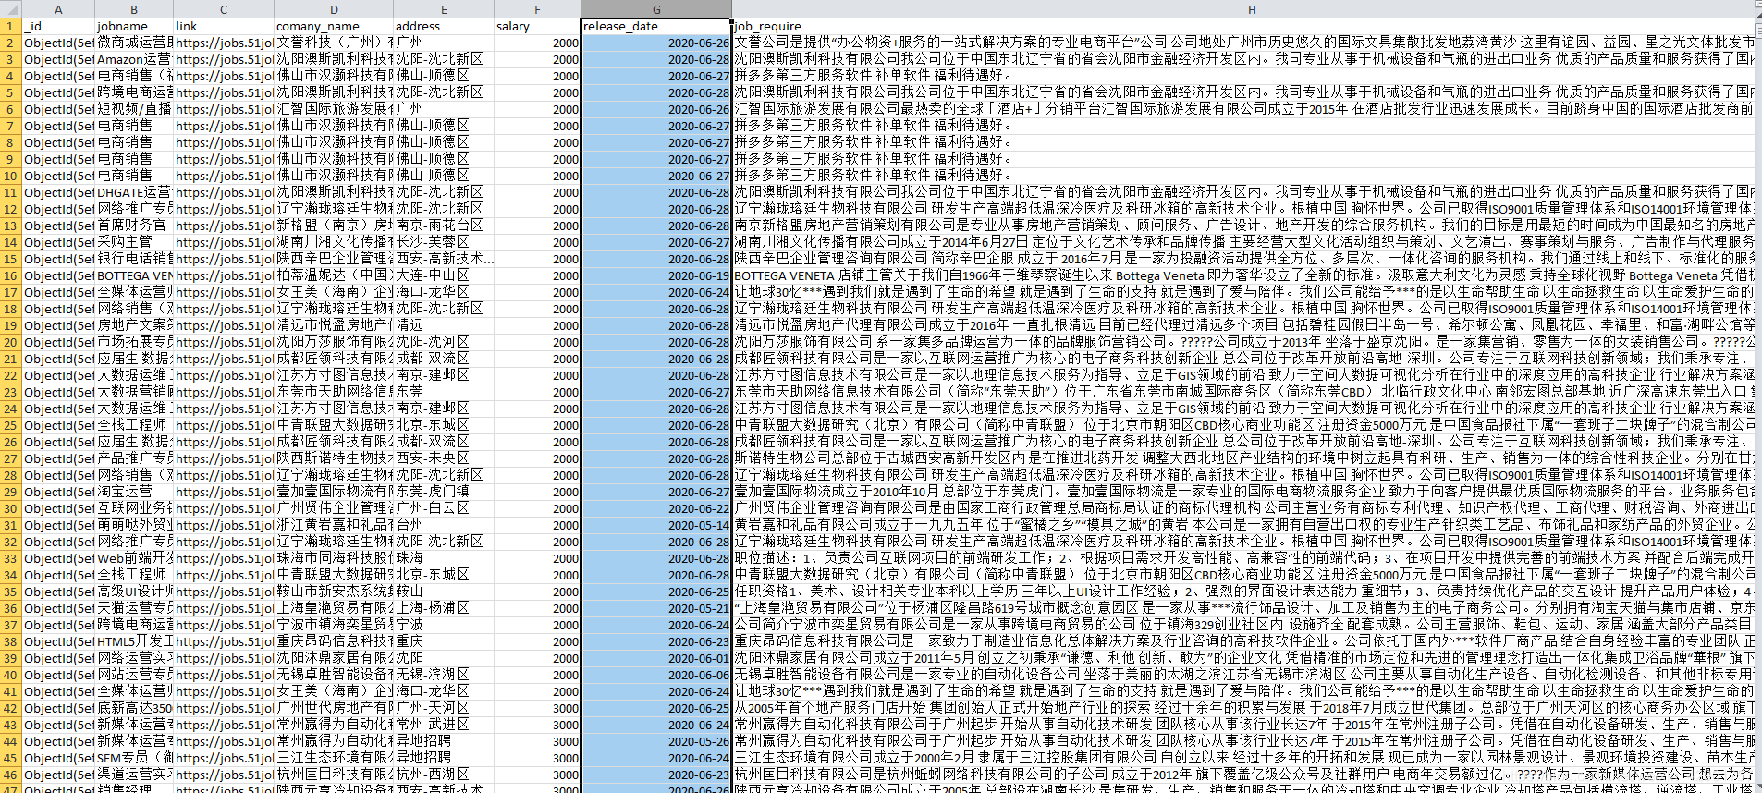Select the jobs.51job link cell in row 2
This screenshot has width=1762, height=793.
(224, 43)
